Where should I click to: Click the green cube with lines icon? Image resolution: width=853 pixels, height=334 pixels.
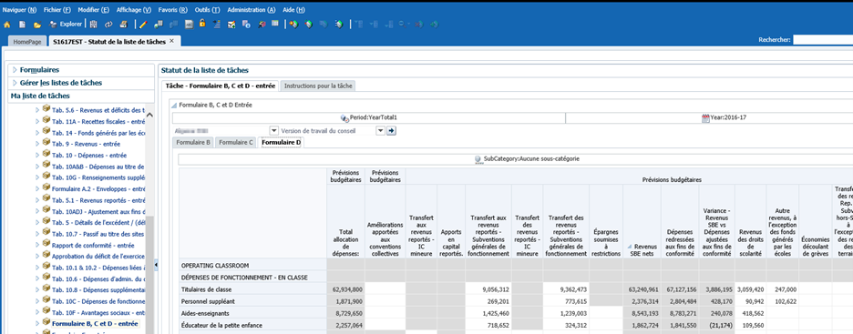click(x=339, y=25)
